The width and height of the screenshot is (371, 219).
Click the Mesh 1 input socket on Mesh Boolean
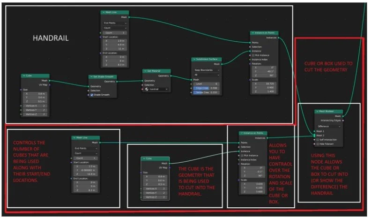(x=314, y=131)
